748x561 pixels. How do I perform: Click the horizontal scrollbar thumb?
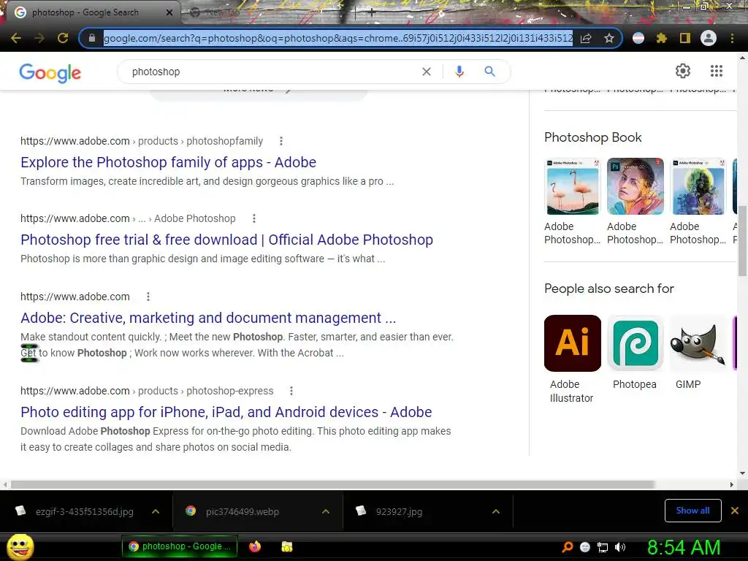(333, 484)
